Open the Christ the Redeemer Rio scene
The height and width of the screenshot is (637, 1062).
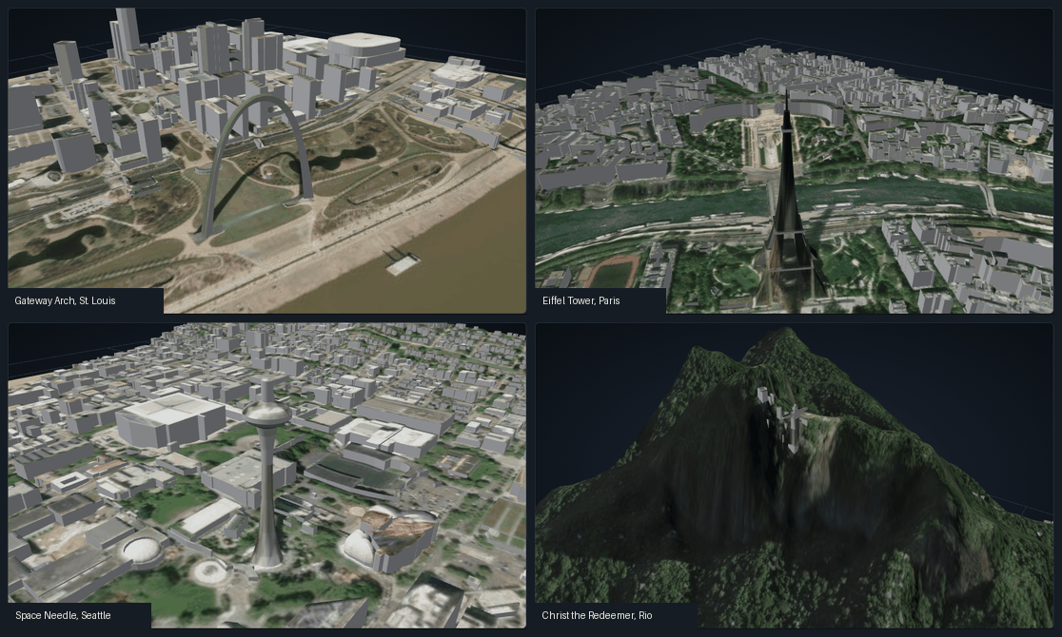coord(794,475)
